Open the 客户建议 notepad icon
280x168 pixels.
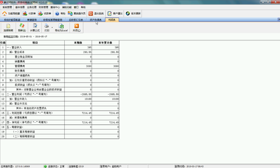(110, 14)
